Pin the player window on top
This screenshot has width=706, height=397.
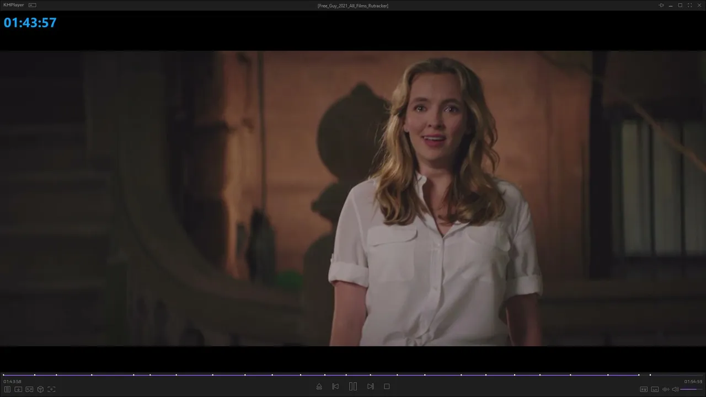point(661,5)
